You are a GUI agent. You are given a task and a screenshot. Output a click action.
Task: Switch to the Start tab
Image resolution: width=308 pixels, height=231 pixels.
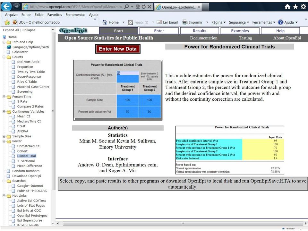coord(119,31)
